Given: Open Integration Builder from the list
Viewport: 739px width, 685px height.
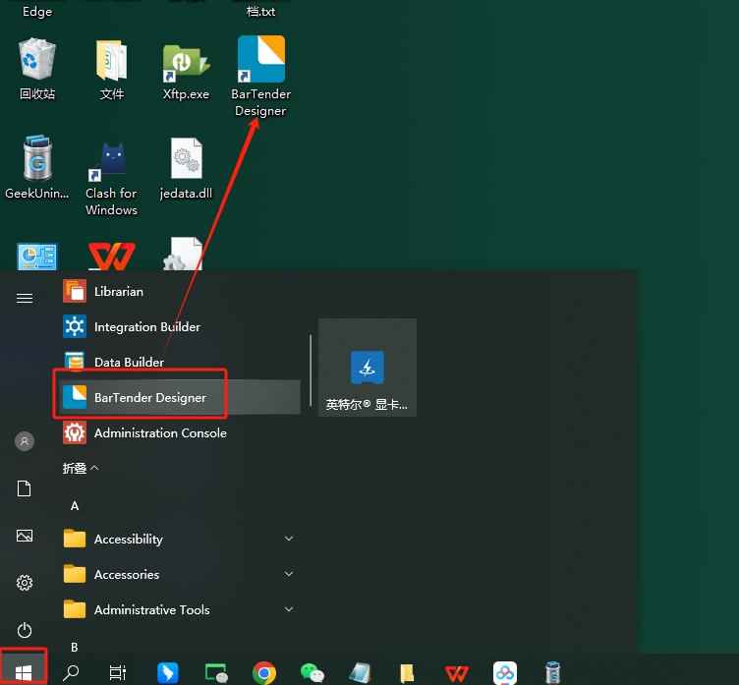Looking at the screenshot, I should click(178, 326).
